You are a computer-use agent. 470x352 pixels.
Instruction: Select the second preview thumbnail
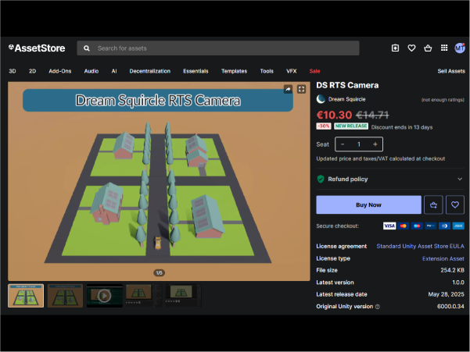65,296
